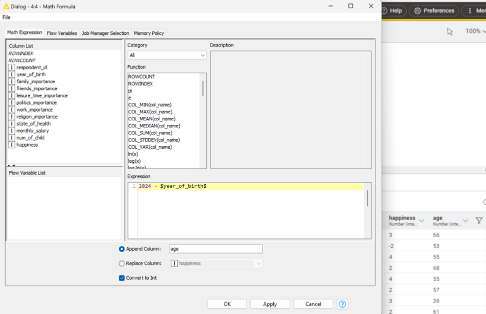Select log(x) in the Function list

click(x=134, y=161)
